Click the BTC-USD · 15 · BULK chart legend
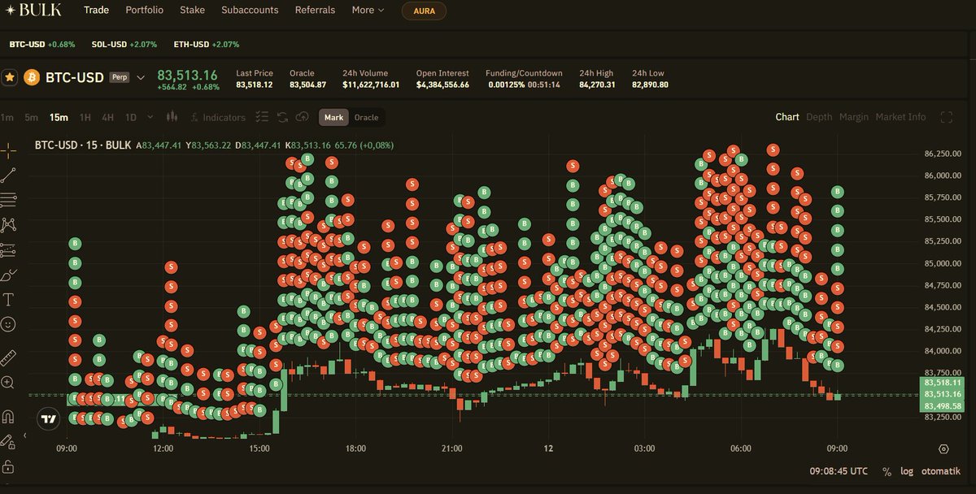This screenshot has width=976, height=494. (x=82, y=145)
